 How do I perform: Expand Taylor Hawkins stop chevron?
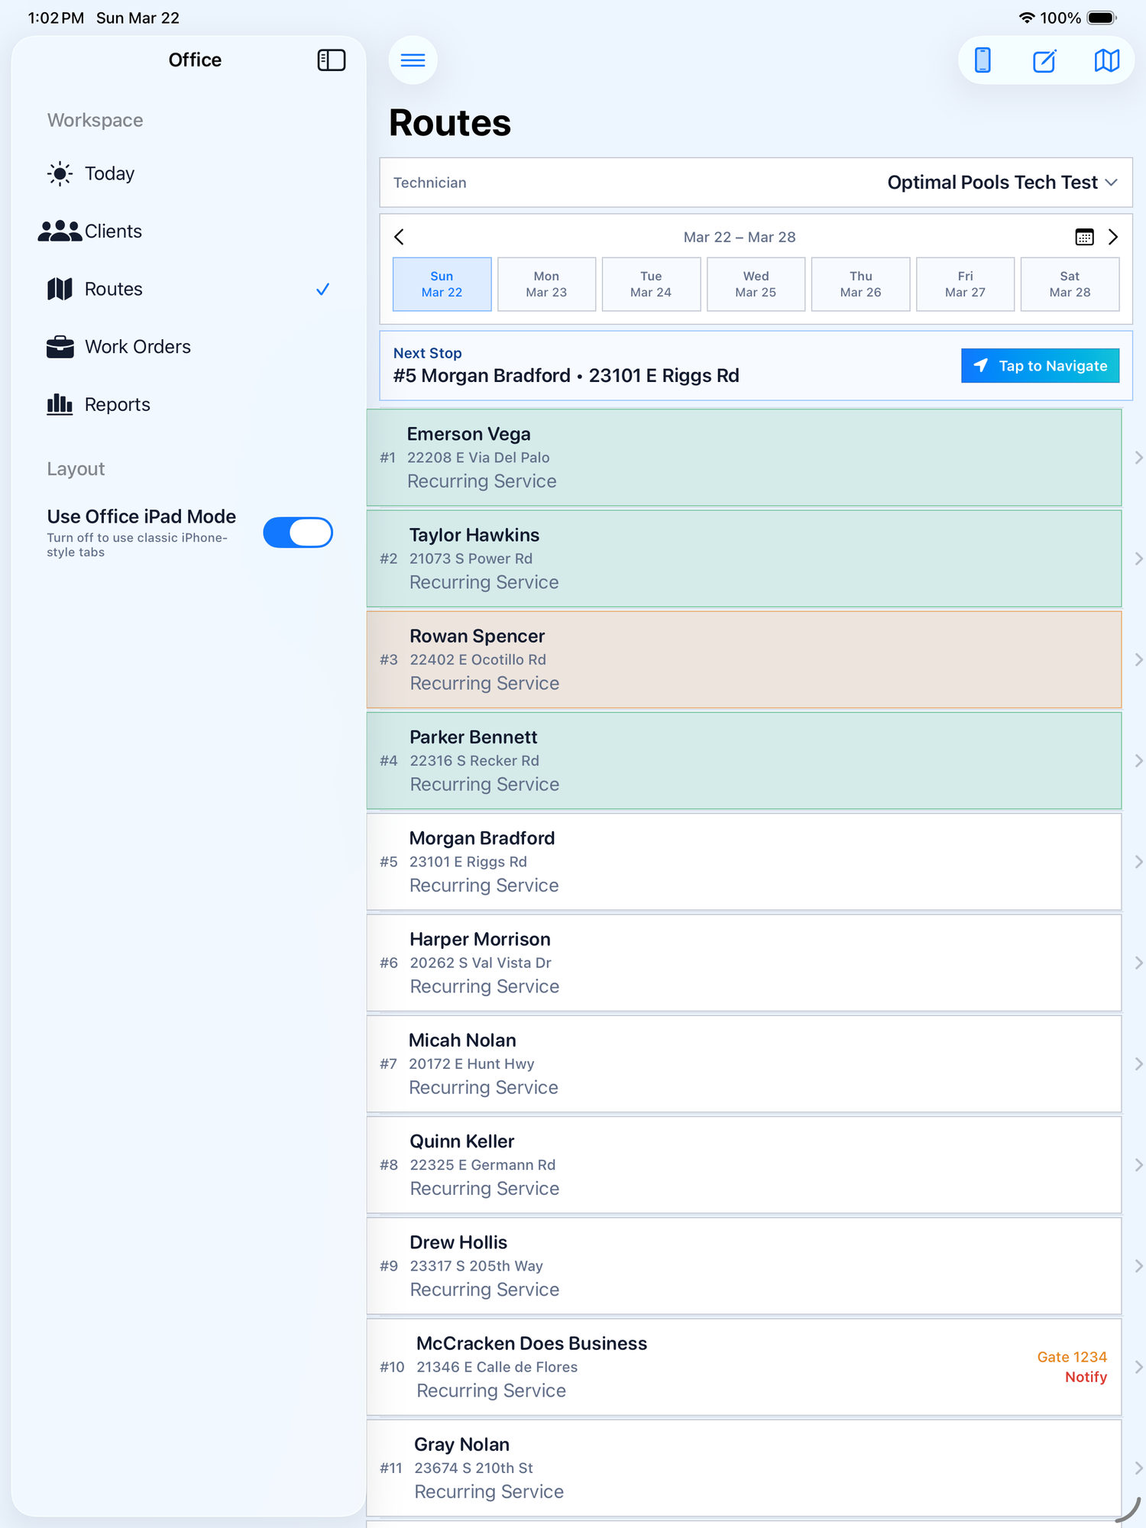point(1138,558)
